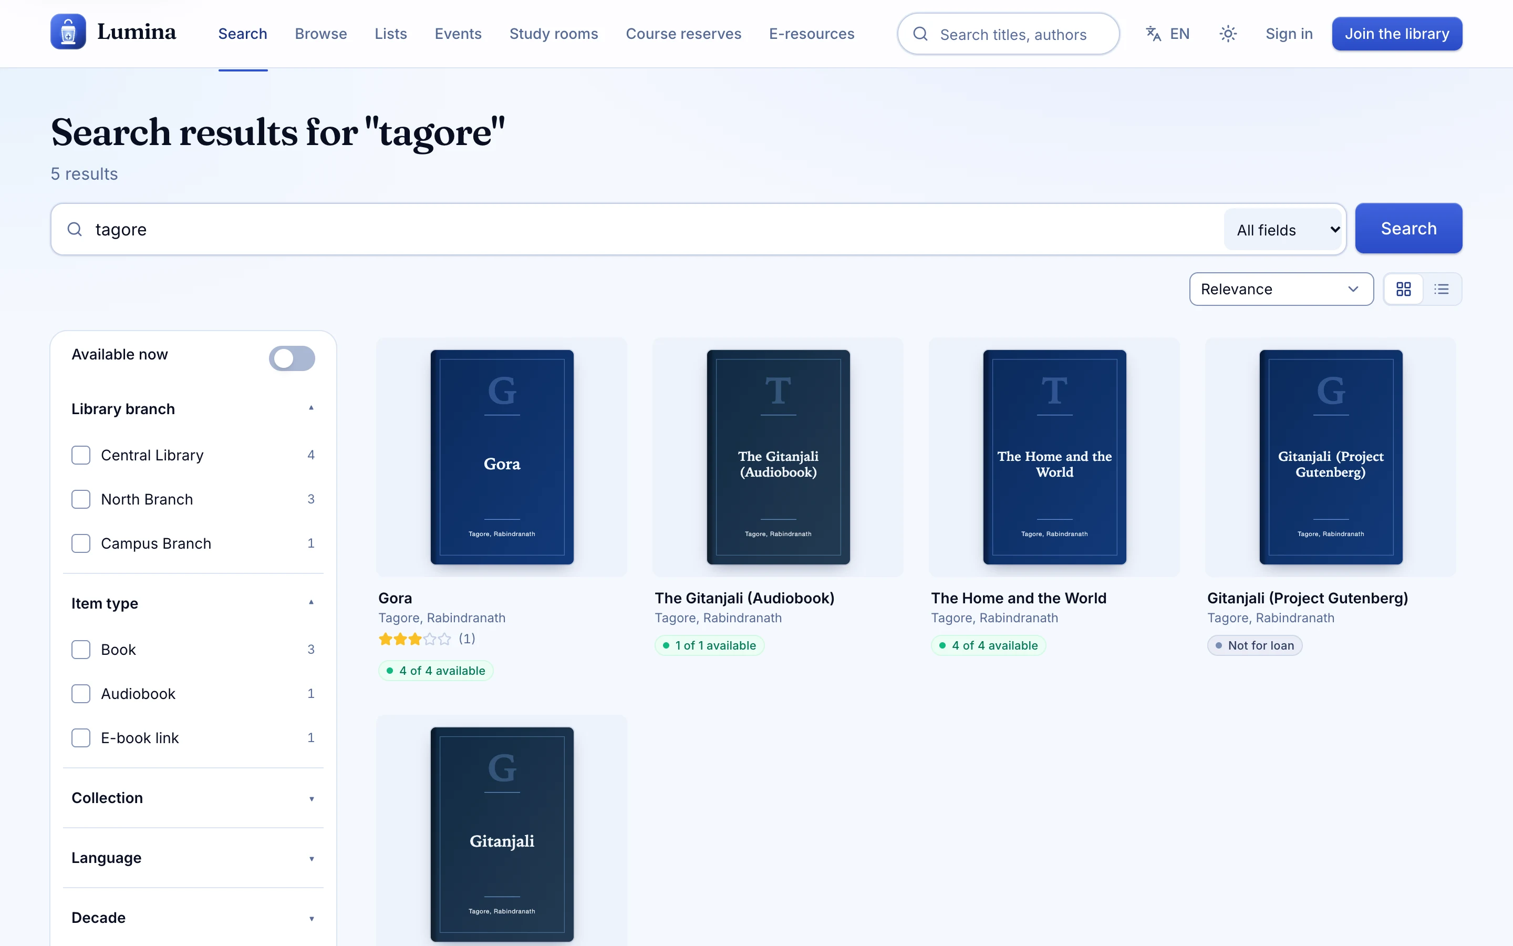Open The Gitanjali (Audiobook) cover thumbnail

click(x=778, y=457)
